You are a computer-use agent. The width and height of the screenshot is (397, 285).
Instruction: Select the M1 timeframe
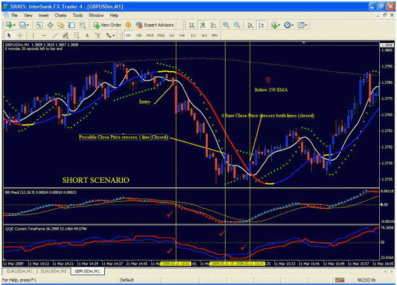point(128,36)
